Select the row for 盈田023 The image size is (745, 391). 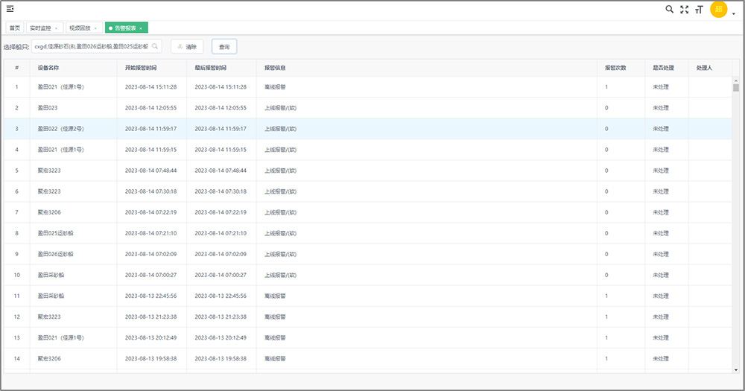(48, 108)
